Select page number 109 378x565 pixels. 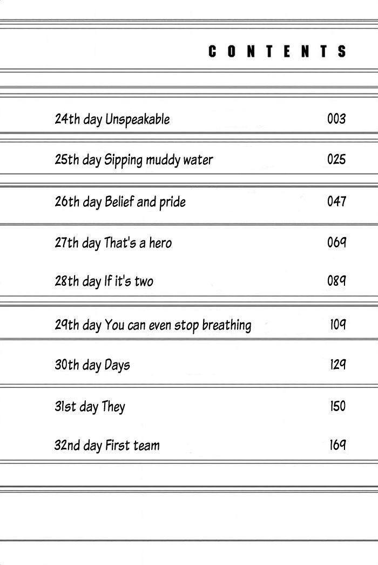(337, 325)
